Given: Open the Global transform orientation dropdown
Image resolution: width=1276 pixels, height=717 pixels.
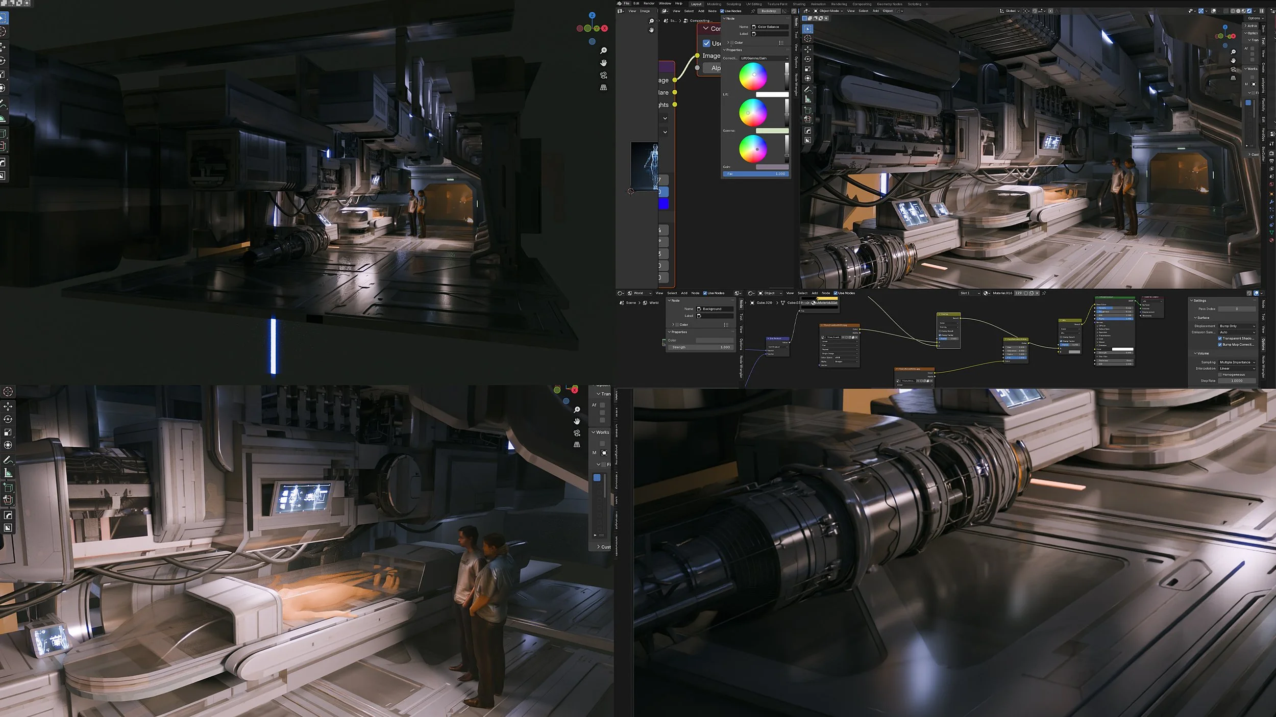Looking at the screenshot, I should click(x=1010, y=11).
